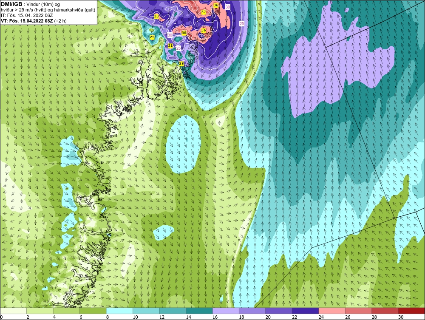
Task: Click the dark red swatch above 30
Action: click(x=412, y=311)
